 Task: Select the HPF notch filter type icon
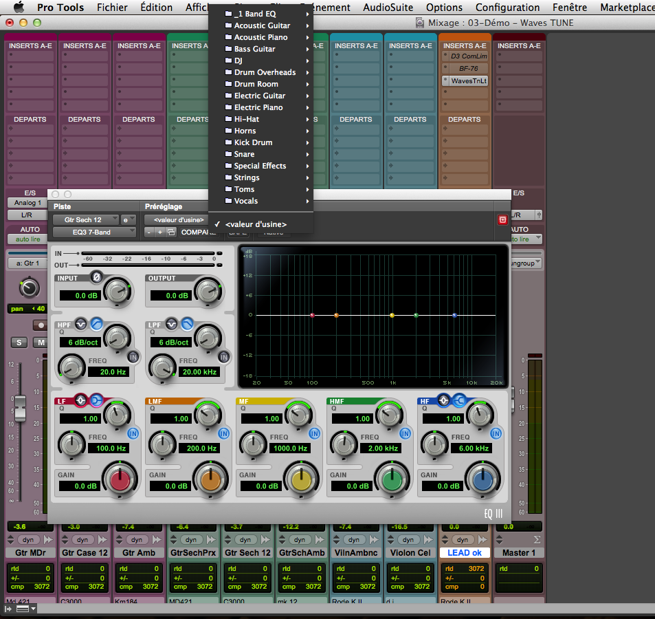(x=80, y=324)
